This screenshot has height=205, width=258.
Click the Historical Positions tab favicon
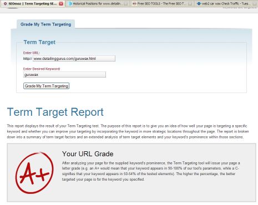coord(70,3)
